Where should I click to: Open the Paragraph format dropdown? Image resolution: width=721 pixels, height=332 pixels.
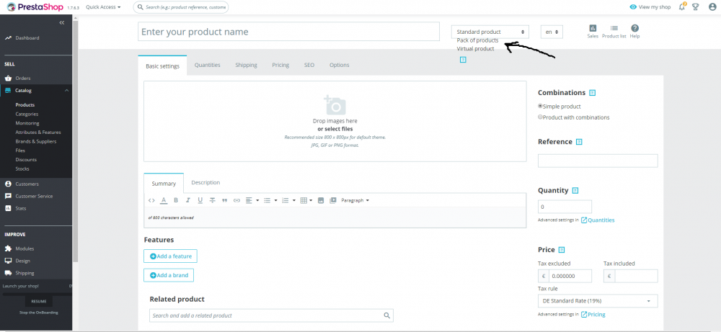(355, 200)
